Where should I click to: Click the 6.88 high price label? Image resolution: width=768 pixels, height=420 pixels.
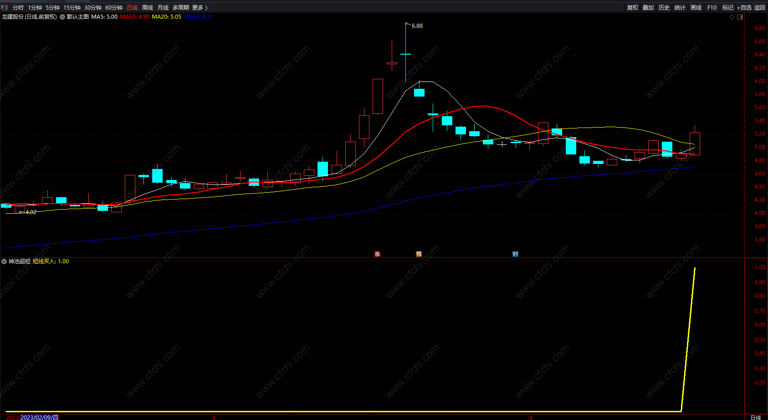pos(417,26)
